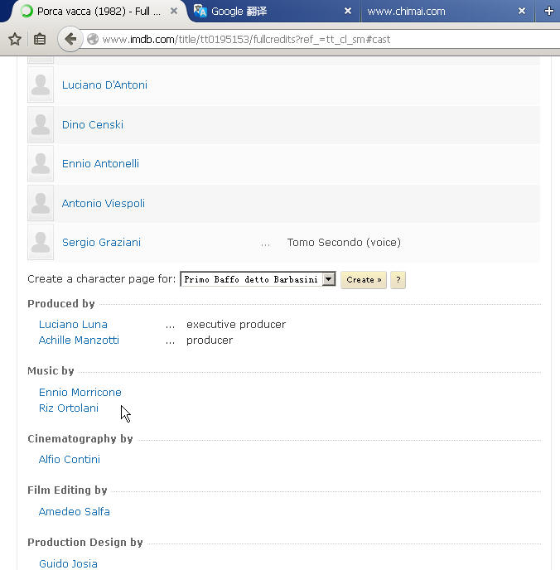Click the Create » button

coord(364,280)
